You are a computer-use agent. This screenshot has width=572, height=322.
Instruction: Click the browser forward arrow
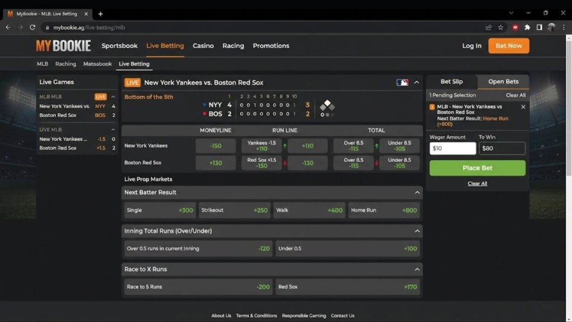[x=21, y=27]
